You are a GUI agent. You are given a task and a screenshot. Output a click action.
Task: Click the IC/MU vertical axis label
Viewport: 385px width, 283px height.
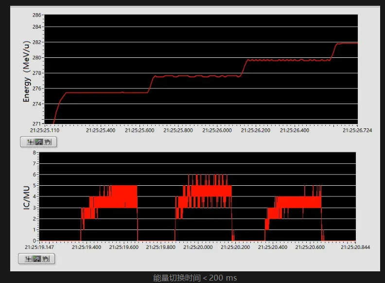27,197
